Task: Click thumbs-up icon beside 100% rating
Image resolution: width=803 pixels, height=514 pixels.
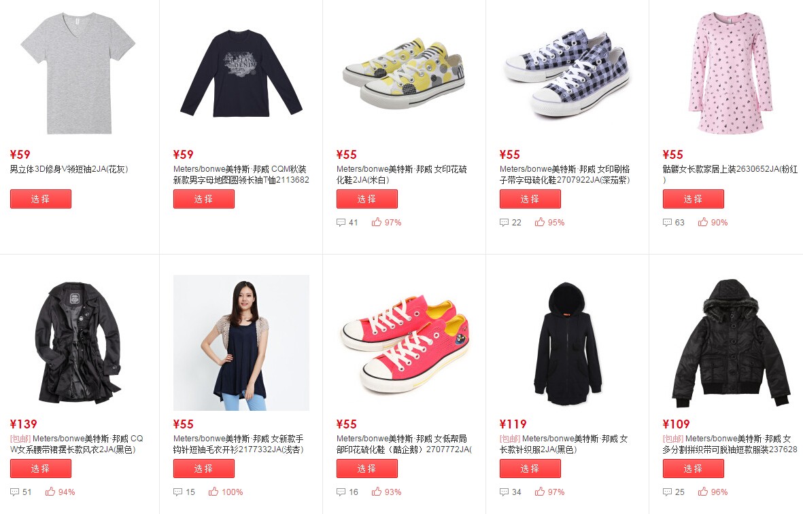Action: point(213,492)
